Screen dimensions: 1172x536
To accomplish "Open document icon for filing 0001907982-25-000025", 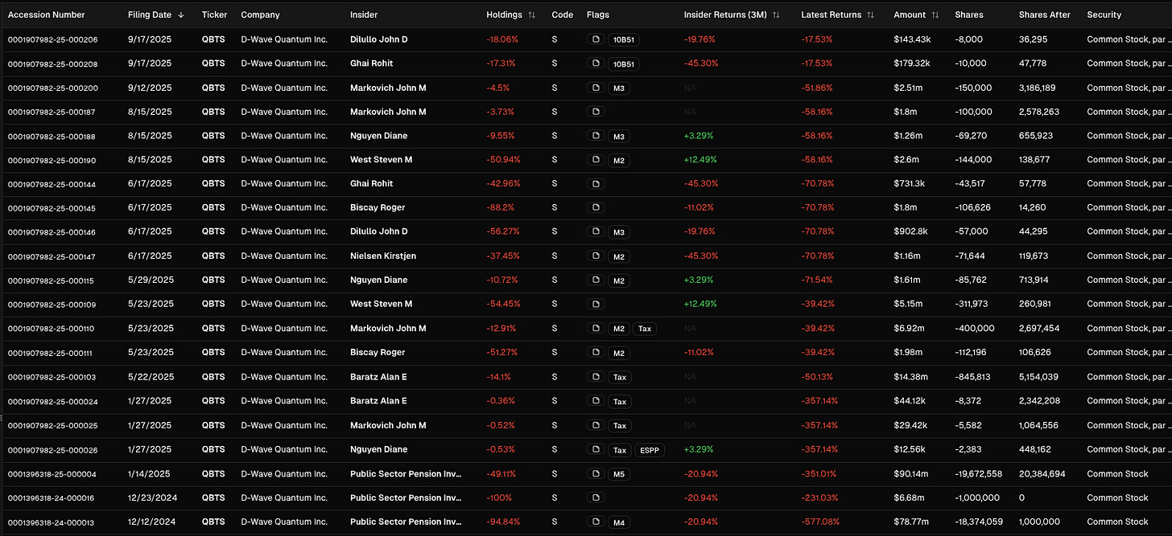I will (x=596, y=425).
